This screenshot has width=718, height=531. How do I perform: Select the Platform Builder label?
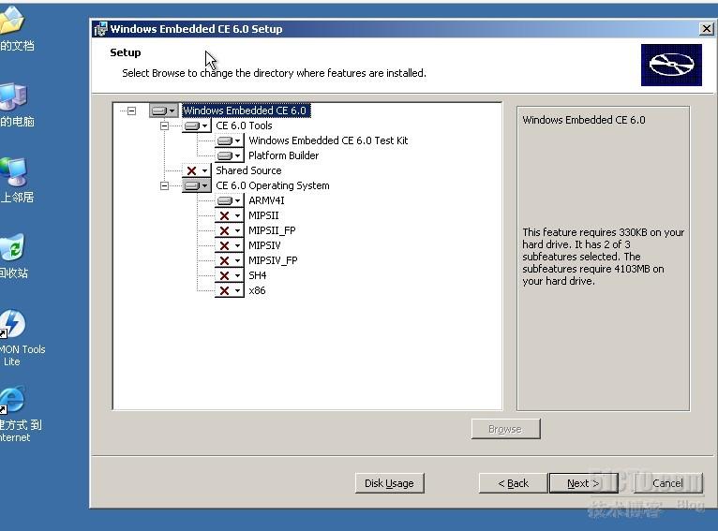(283, 156)
